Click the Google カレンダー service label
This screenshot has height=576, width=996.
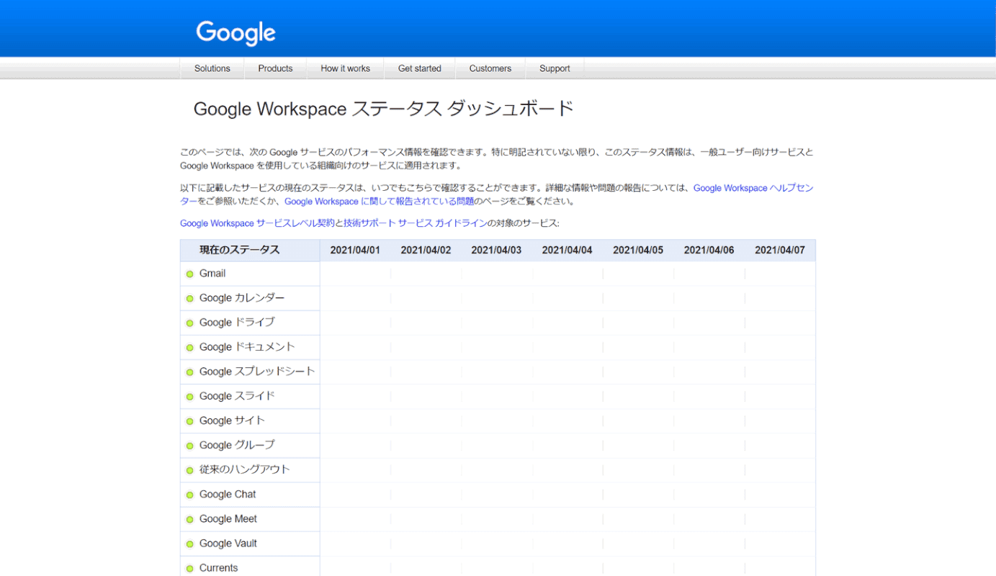242,298
